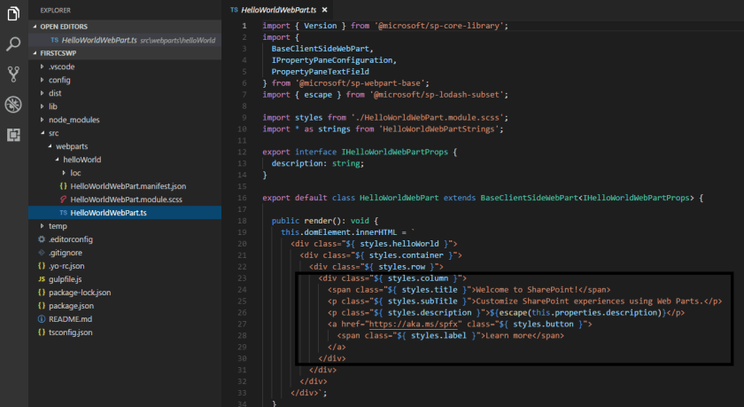The width and height of the screenshot is (744, 407).
Task: Click the README.md info icon
Action: coord(42,318)
